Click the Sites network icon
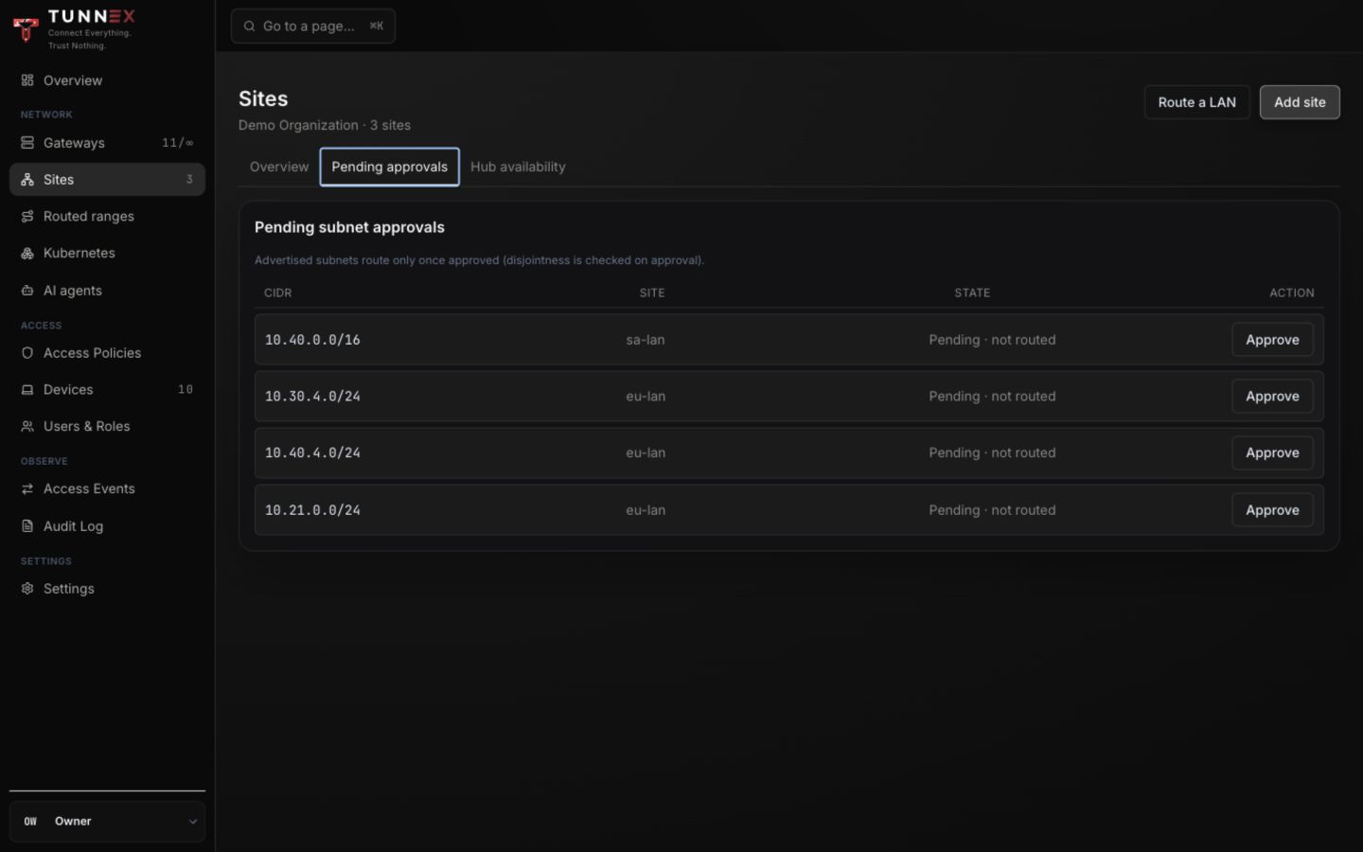1363x852 pixels. [27, 180]
